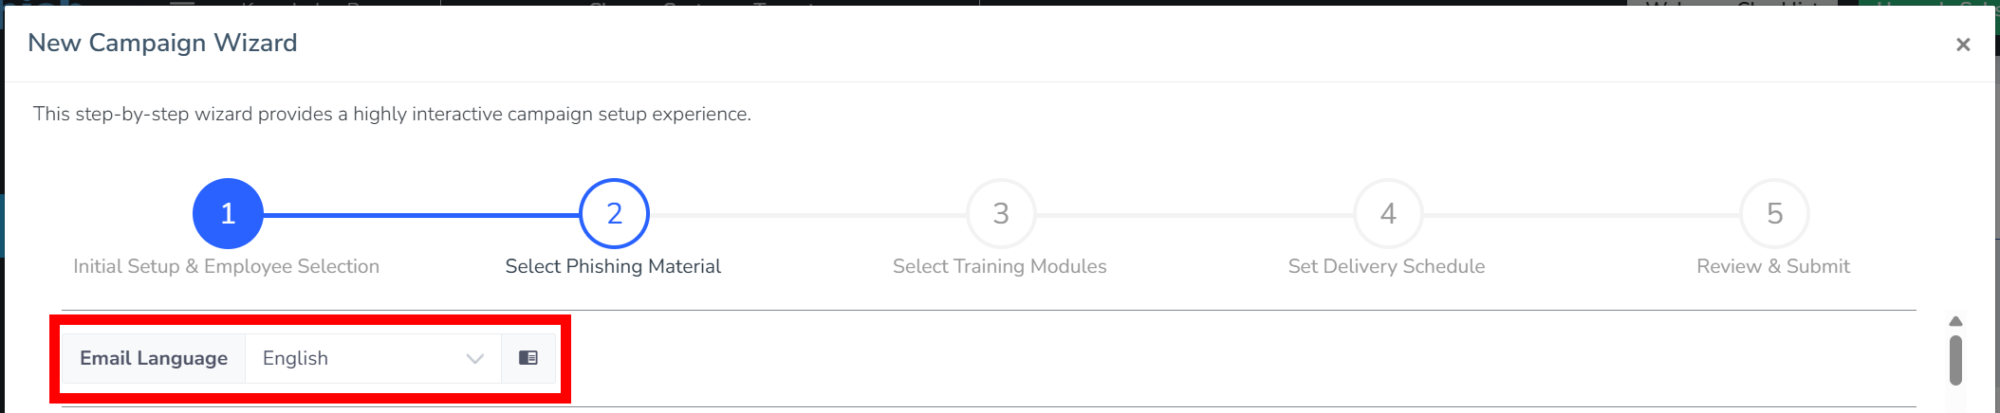The width and height of the screenshot is (2000, 413).
Task: Click the wizard description text
Action: point(392,114)
